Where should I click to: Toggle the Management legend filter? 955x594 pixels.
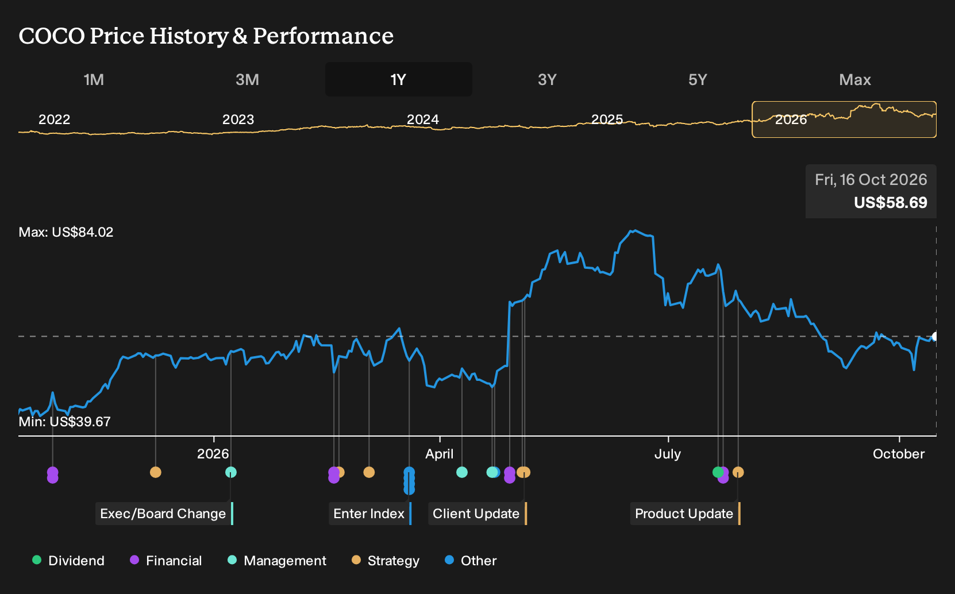(x=277, y=561)
